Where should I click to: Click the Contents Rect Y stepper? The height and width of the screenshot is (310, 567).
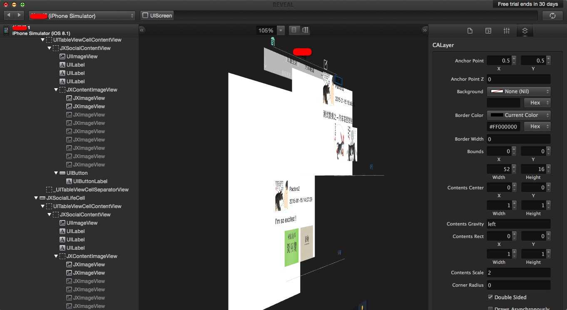pyautogui.click(x=548, y=236)
